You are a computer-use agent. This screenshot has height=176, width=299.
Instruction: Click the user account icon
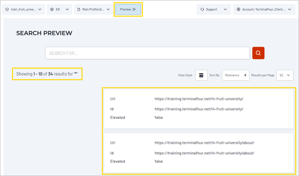point(238,9)
